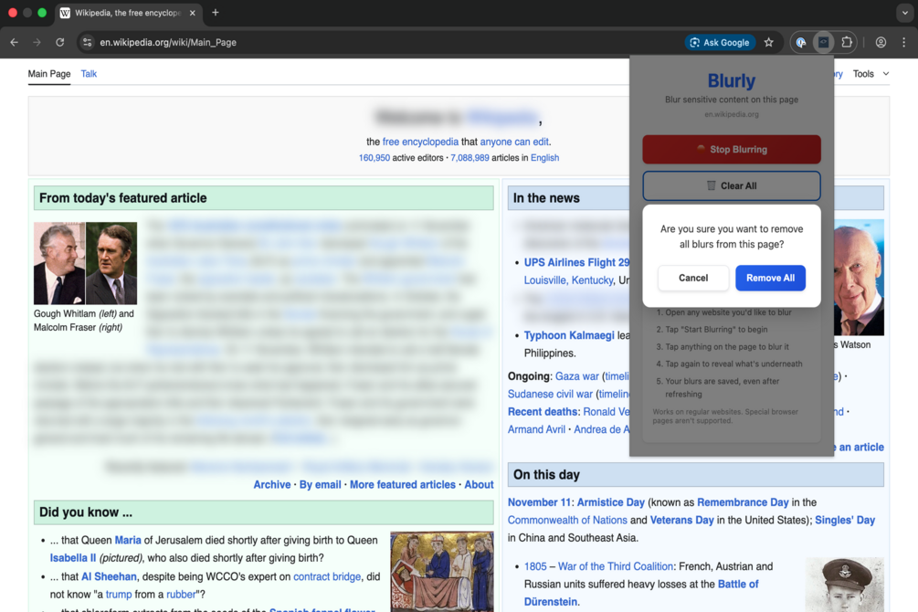This screenshot has height=612, width=918.
Task: Open the November 11 link
Action: pyautogui.click(x=540, y=501)
